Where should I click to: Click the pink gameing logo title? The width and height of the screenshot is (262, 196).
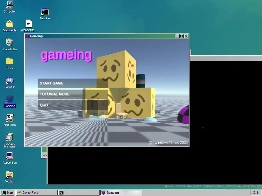tap(67, 55)
